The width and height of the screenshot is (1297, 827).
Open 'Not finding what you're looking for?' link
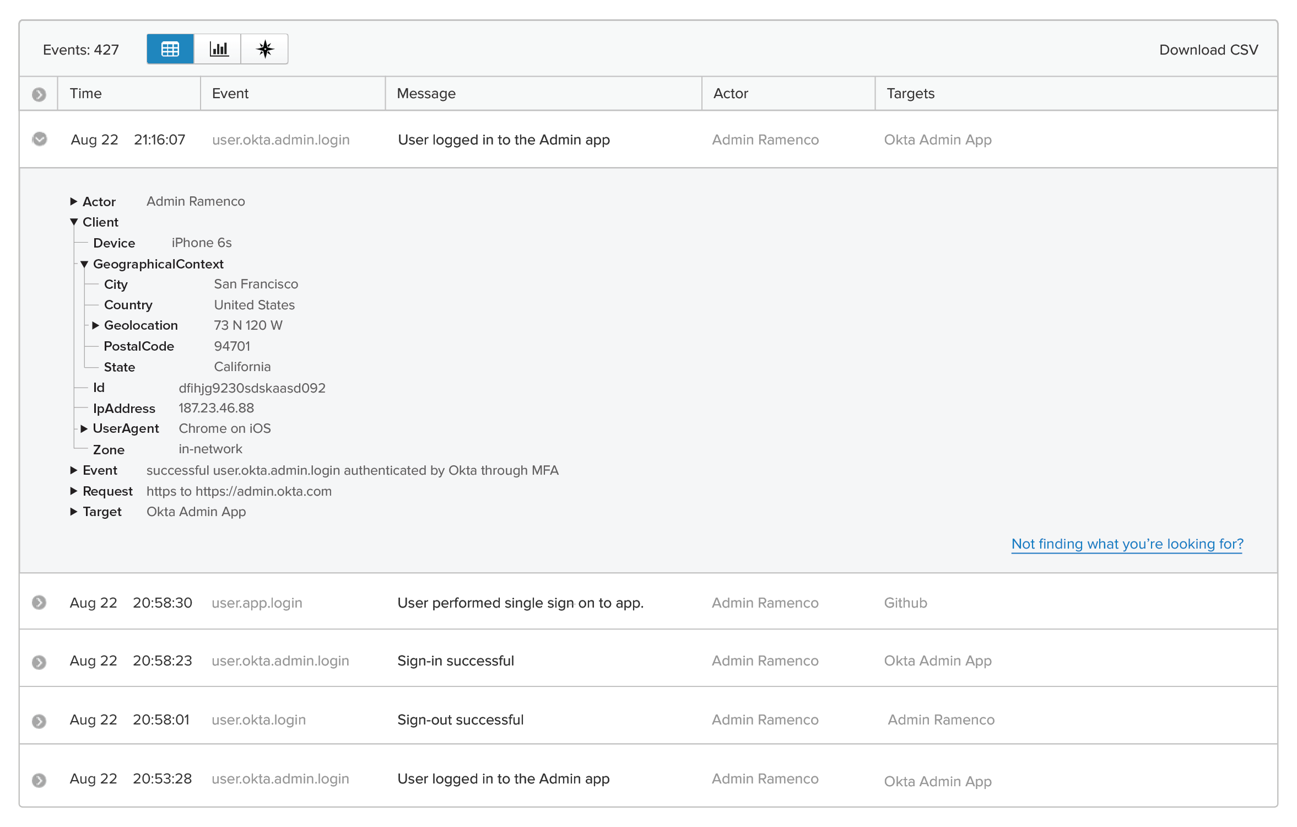[1127, 544]
